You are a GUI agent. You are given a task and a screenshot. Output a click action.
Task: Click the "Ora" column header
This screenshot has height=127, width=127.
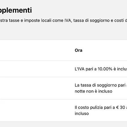point(78,50)
